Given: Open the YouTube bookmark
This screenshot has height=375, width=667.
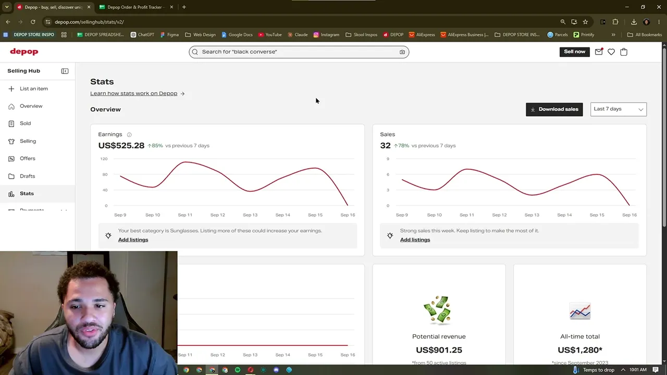Looking at the screenshot, I should click(x=270, y=35).
